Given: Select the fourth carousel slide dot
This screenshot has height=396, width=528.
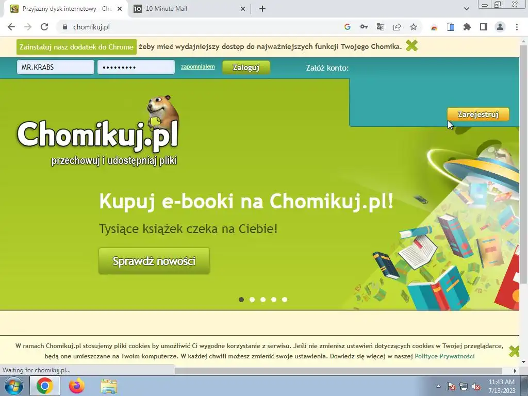Looking at the screenshot, I should point(274,300).
